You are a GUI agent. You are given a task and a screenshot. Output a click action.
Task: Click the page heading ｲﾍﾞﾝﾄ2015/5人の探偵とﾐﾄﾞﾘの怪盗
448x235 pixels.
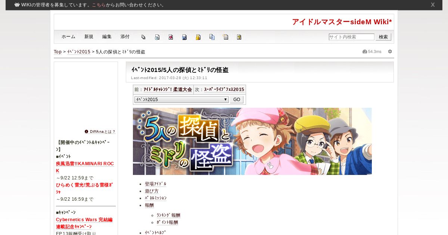coord(180,70)
